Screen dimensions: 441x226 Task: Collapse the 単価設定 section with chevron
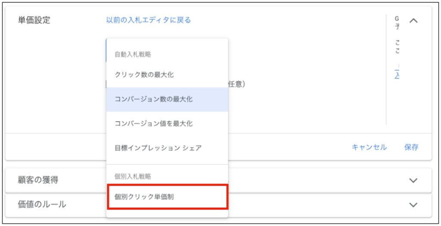pyautogui.click(x=413, y=20)
